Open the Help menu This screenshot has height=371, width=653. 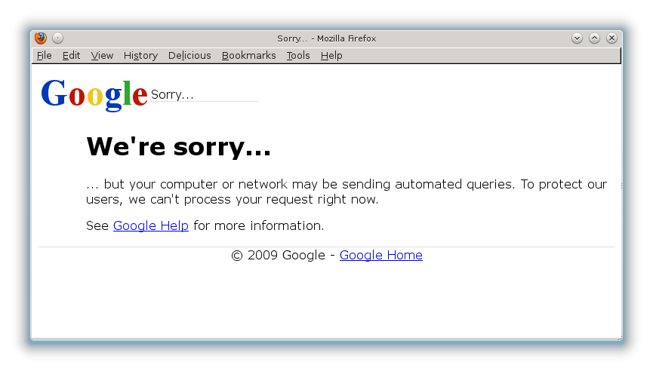[331, 55]
